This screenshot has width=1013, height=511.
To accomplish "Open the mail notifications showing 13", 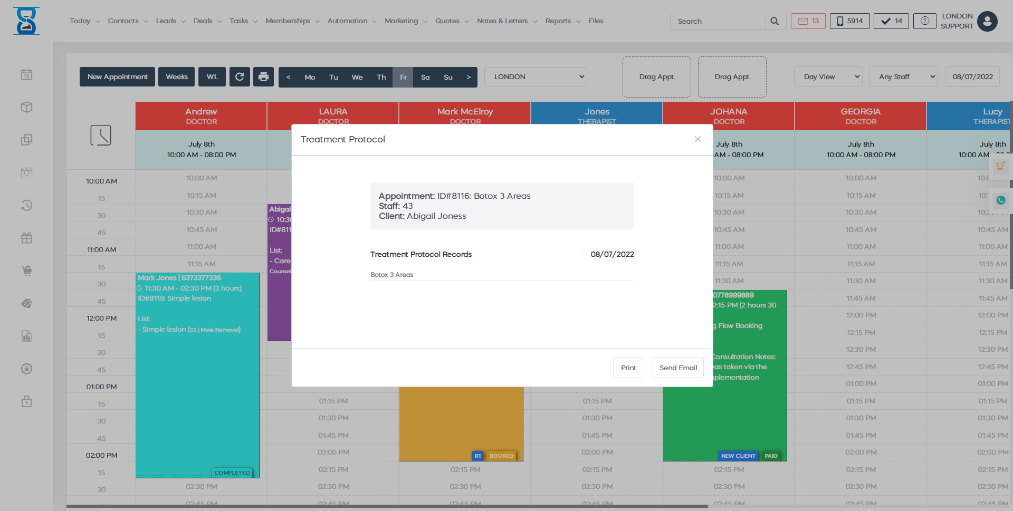I will (808, 21).
